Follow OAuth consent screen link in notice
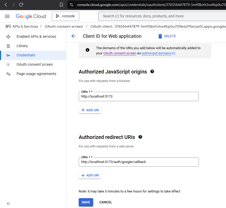Image resolution: width=226 pixels, height=208 pixels. click(120, 53)
